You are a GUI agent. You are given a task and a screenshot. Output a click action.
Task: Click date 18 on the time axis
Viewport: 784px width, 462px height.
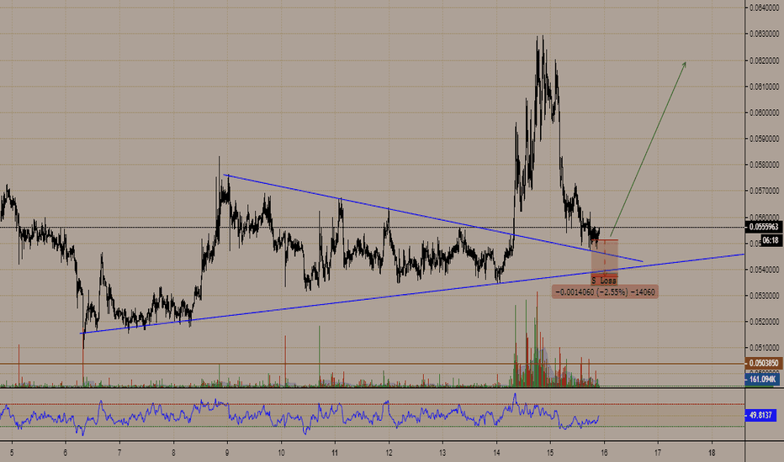pos(712,453)
